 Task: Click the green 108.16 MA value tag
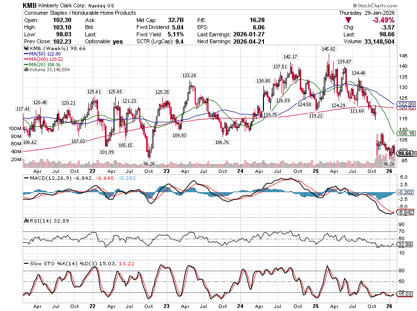point(405,133)
